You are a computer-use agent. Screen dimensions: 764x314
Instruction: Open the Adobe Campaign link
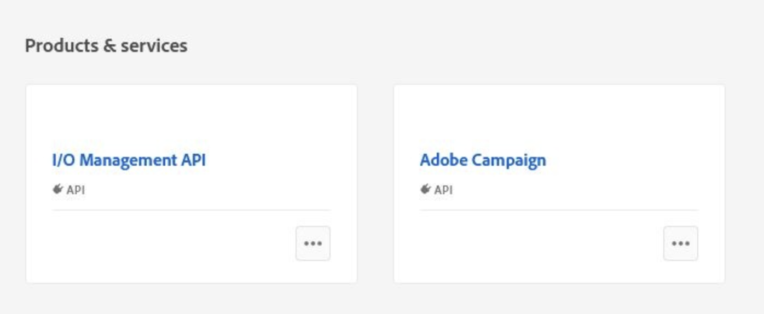483,160
